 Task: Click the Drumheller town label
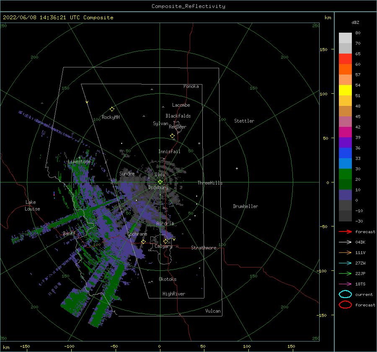(x=245, y=206)
